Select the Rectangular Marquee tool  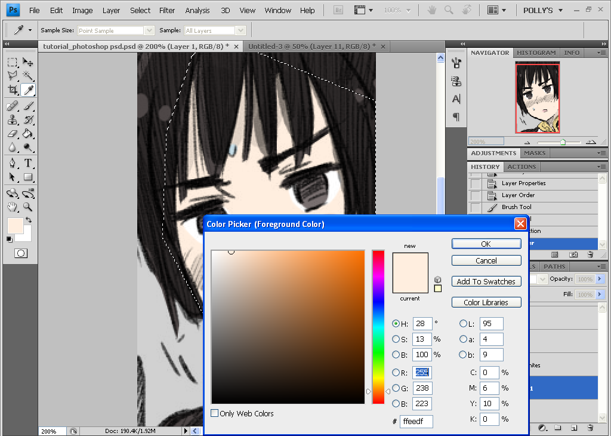pos(13,62)
